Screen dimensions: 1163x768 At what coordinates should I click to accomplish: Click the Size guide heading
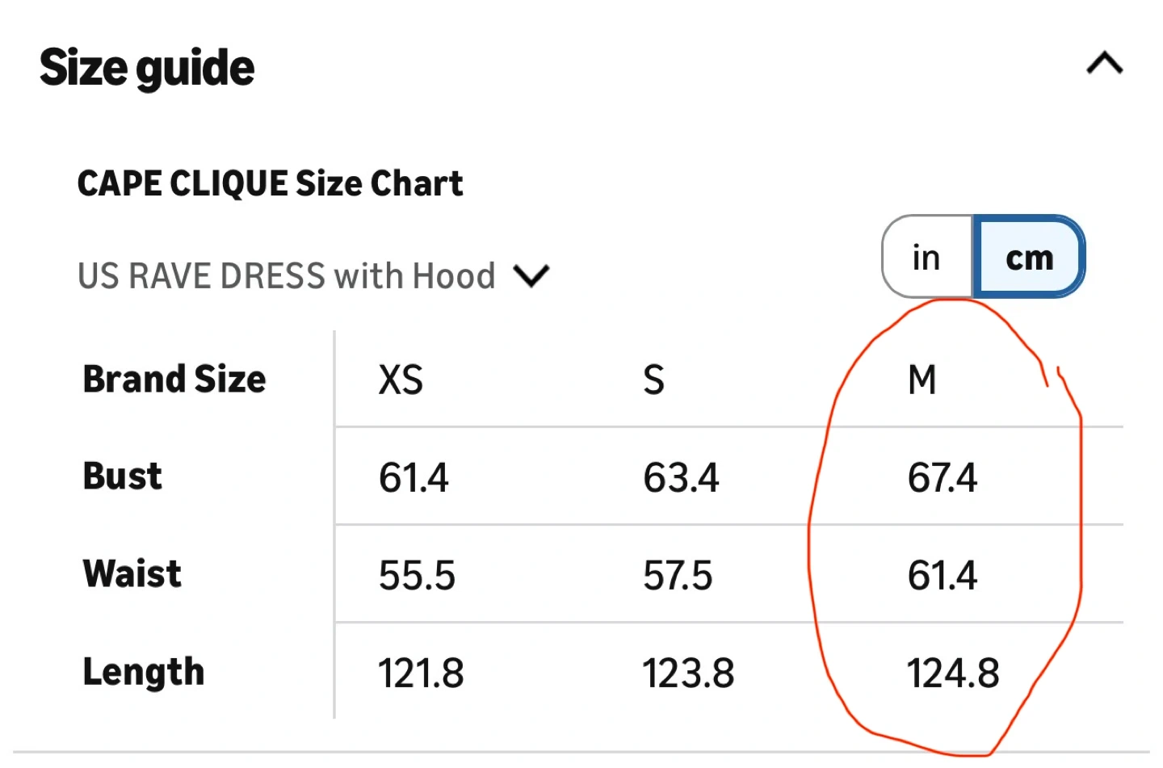[147, 67]
